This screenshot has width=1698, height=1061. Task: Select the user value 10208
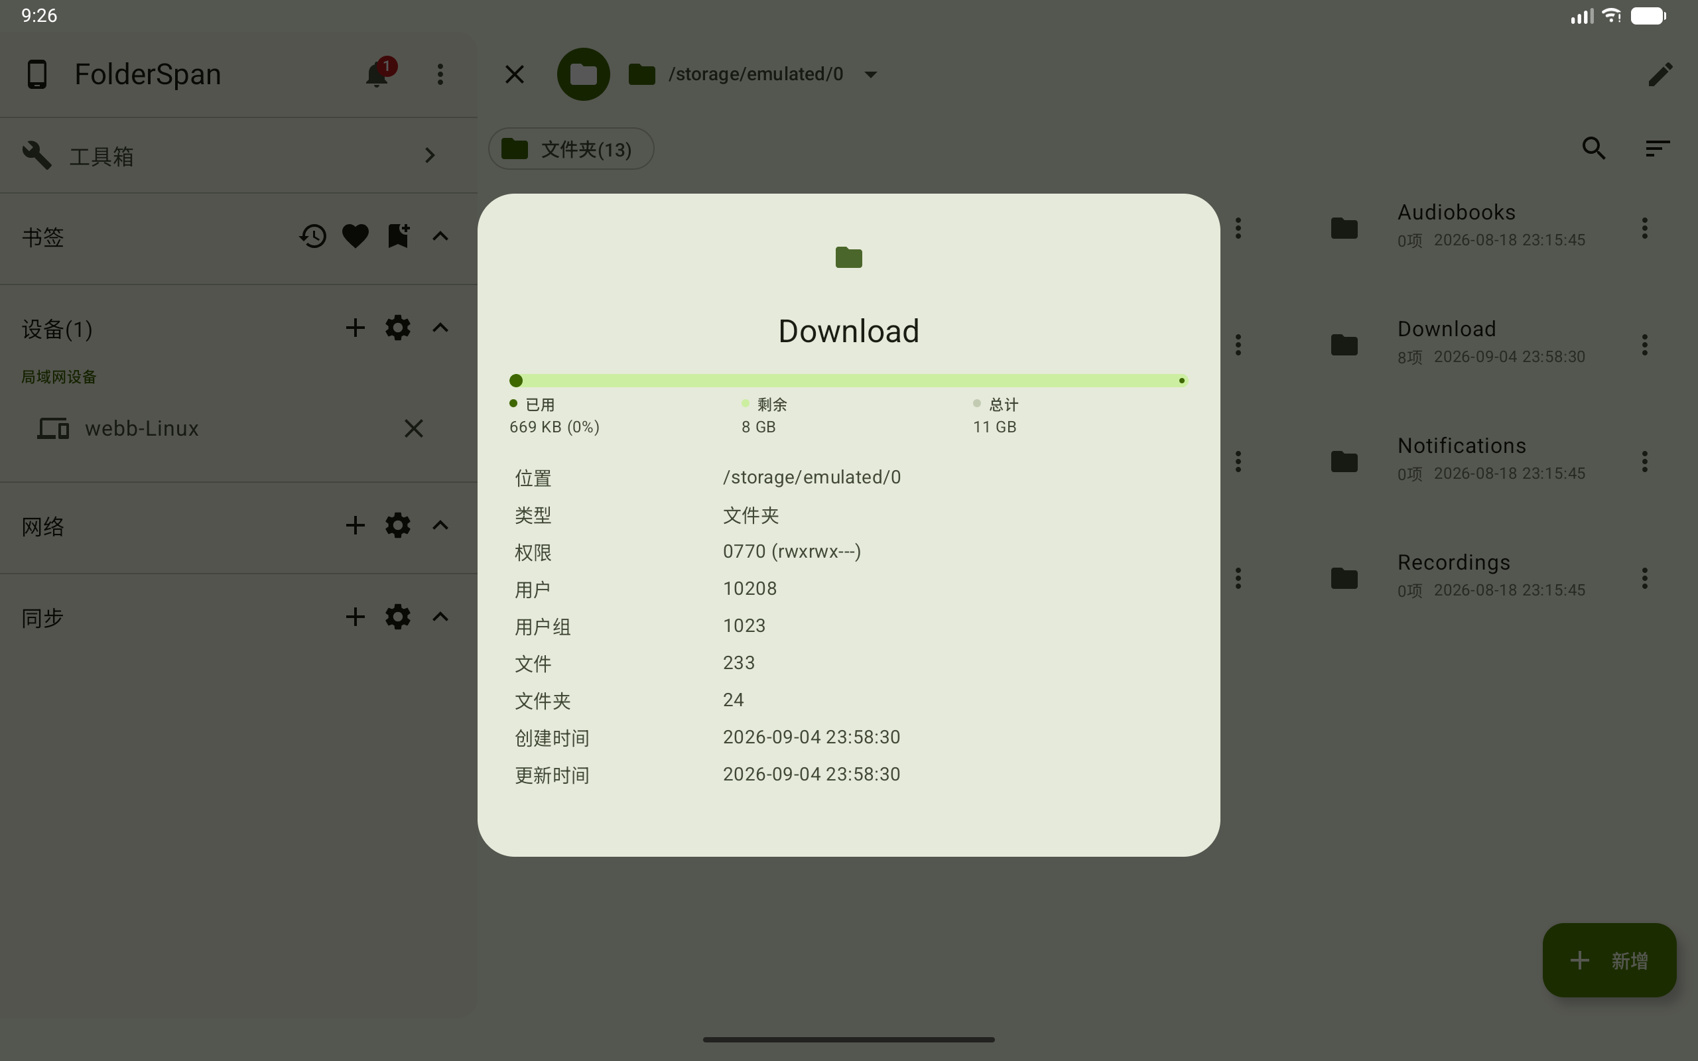750,589
